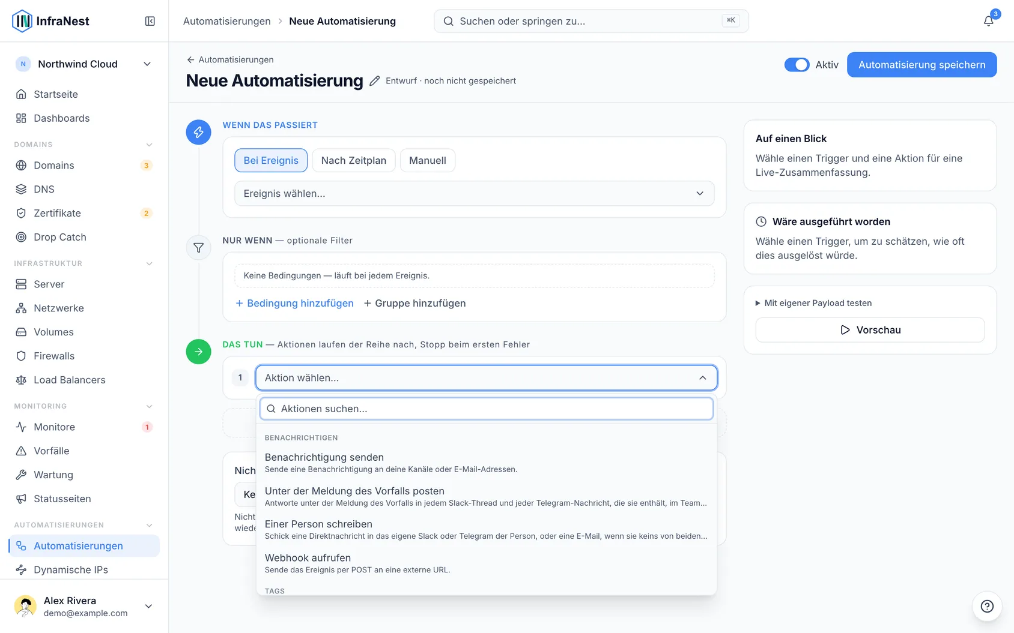Open Statusseiten page
1014x633 pixels.
84,499
